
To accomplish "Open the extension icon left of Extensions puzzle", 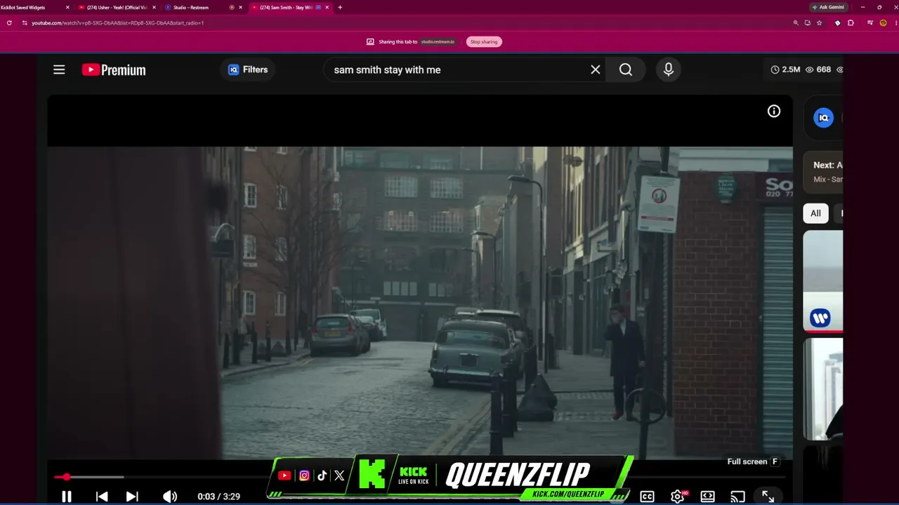I will point(837,22).
